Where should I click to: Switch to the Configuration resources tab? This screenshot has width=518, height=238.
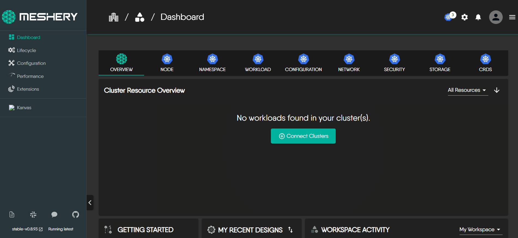(x=304, y=63)
